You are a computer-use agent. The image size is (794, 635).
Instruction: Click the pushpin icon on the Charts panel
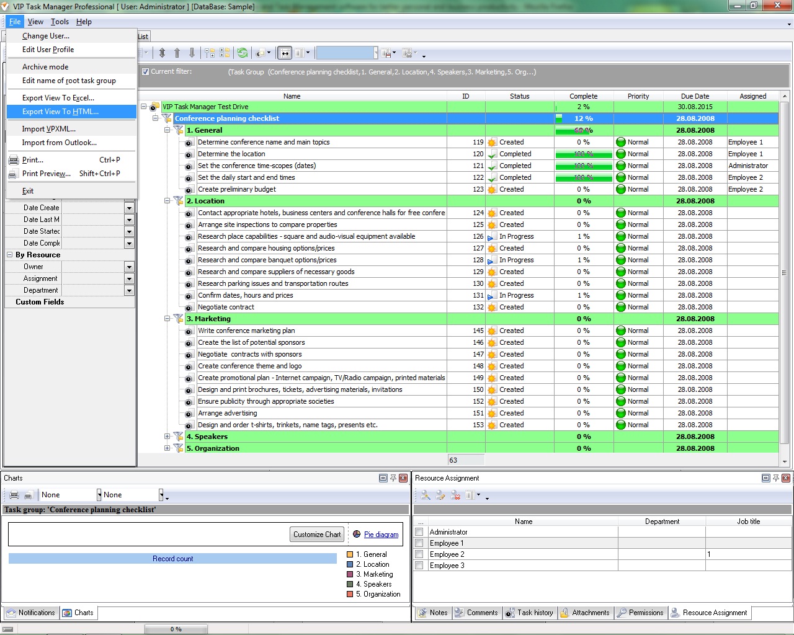click(x=393, y=477)
